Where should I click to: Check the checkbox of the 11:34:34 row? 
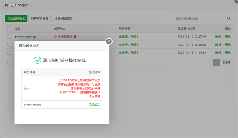[x=9, y=52]
